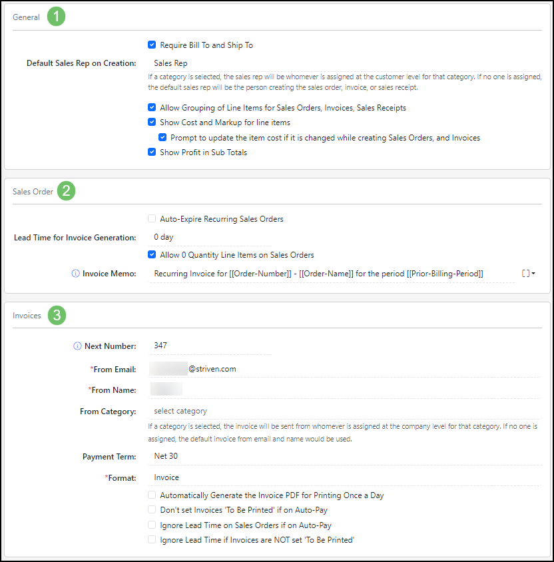Click the Invoice Memo label text

click(109, 274)
